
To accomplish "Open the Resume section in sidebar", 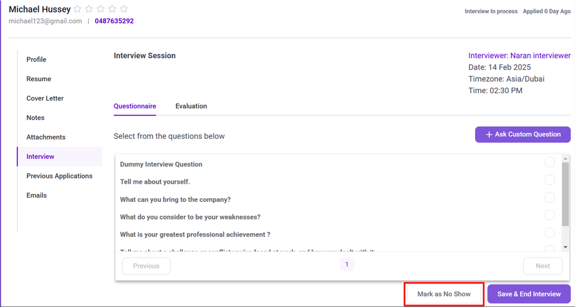I will click(x=39, y=79).
